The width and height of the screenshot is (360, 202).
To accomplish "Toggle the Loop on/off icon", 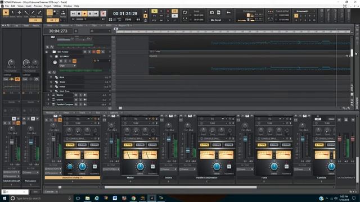I will (185, 12).
